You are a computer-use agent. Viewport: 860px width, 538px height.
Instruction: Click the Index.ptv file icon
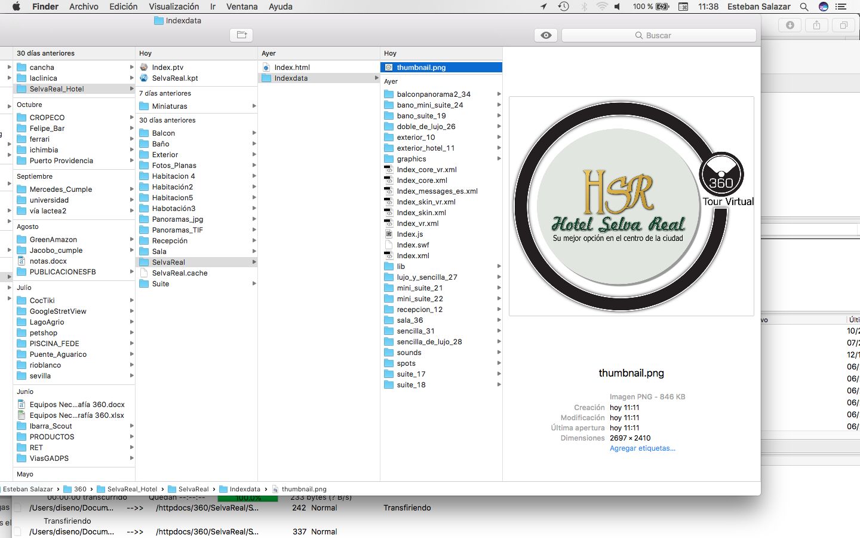point(144,68)
